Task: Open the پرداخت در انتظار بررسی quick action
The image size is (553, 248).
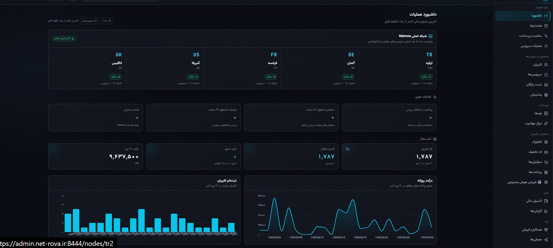Action: click(389, 118)
